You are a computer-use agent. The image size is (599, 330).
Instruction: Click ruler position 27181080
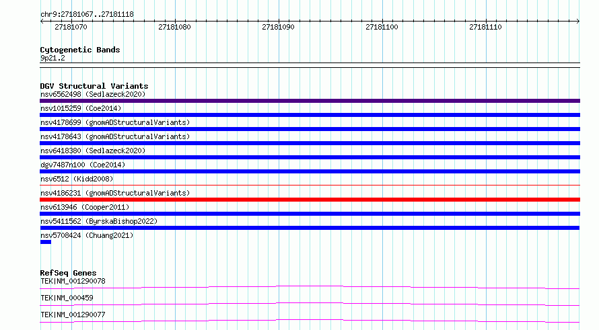[x=174, y=27]
